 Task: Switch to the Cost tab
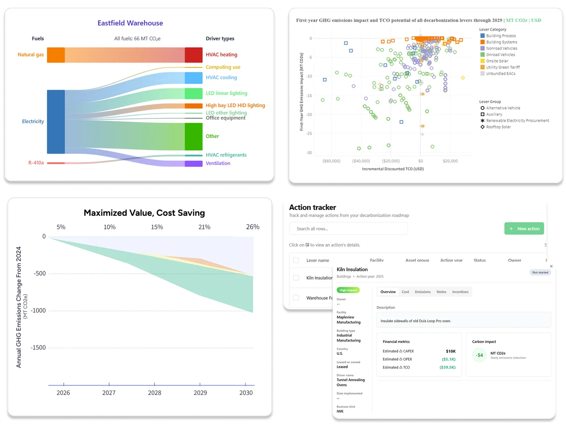tap(405, 292)
